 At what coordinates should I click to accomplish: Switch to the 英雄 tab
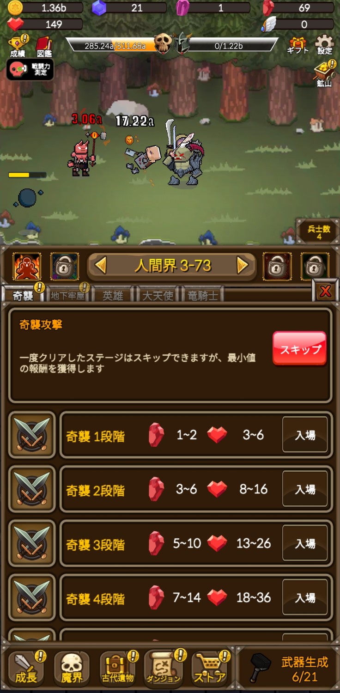click(x=113, y=295)
